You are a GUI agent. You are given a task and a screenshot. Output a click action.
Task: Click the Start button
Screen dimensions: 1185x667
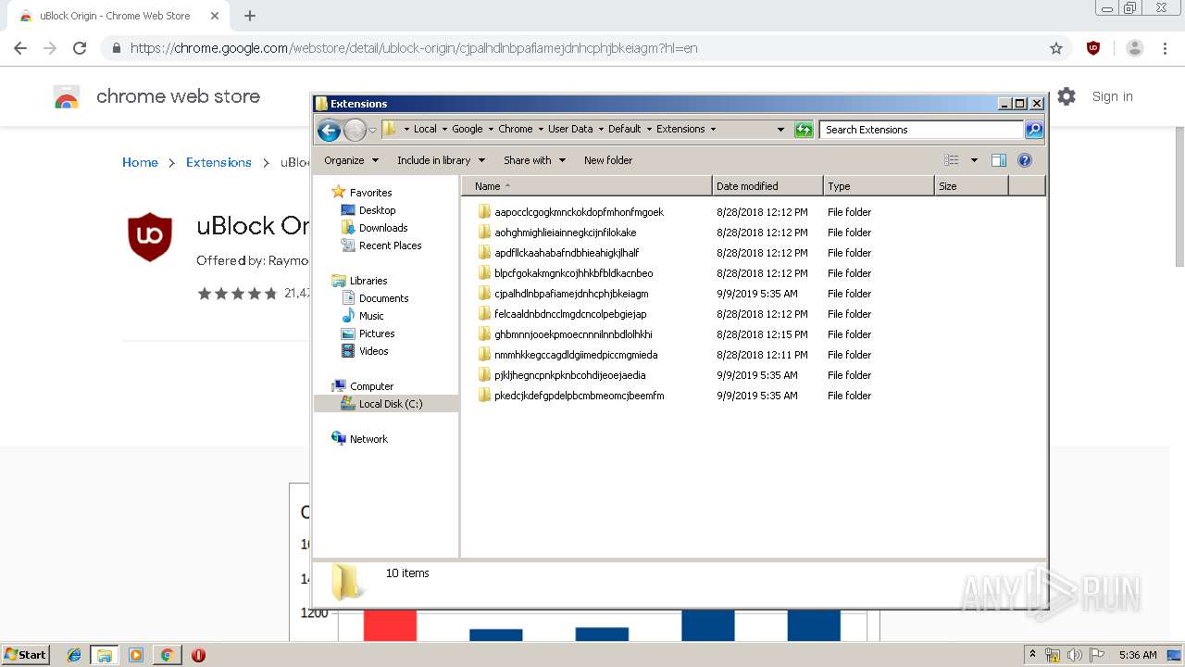tap(25, 655)
